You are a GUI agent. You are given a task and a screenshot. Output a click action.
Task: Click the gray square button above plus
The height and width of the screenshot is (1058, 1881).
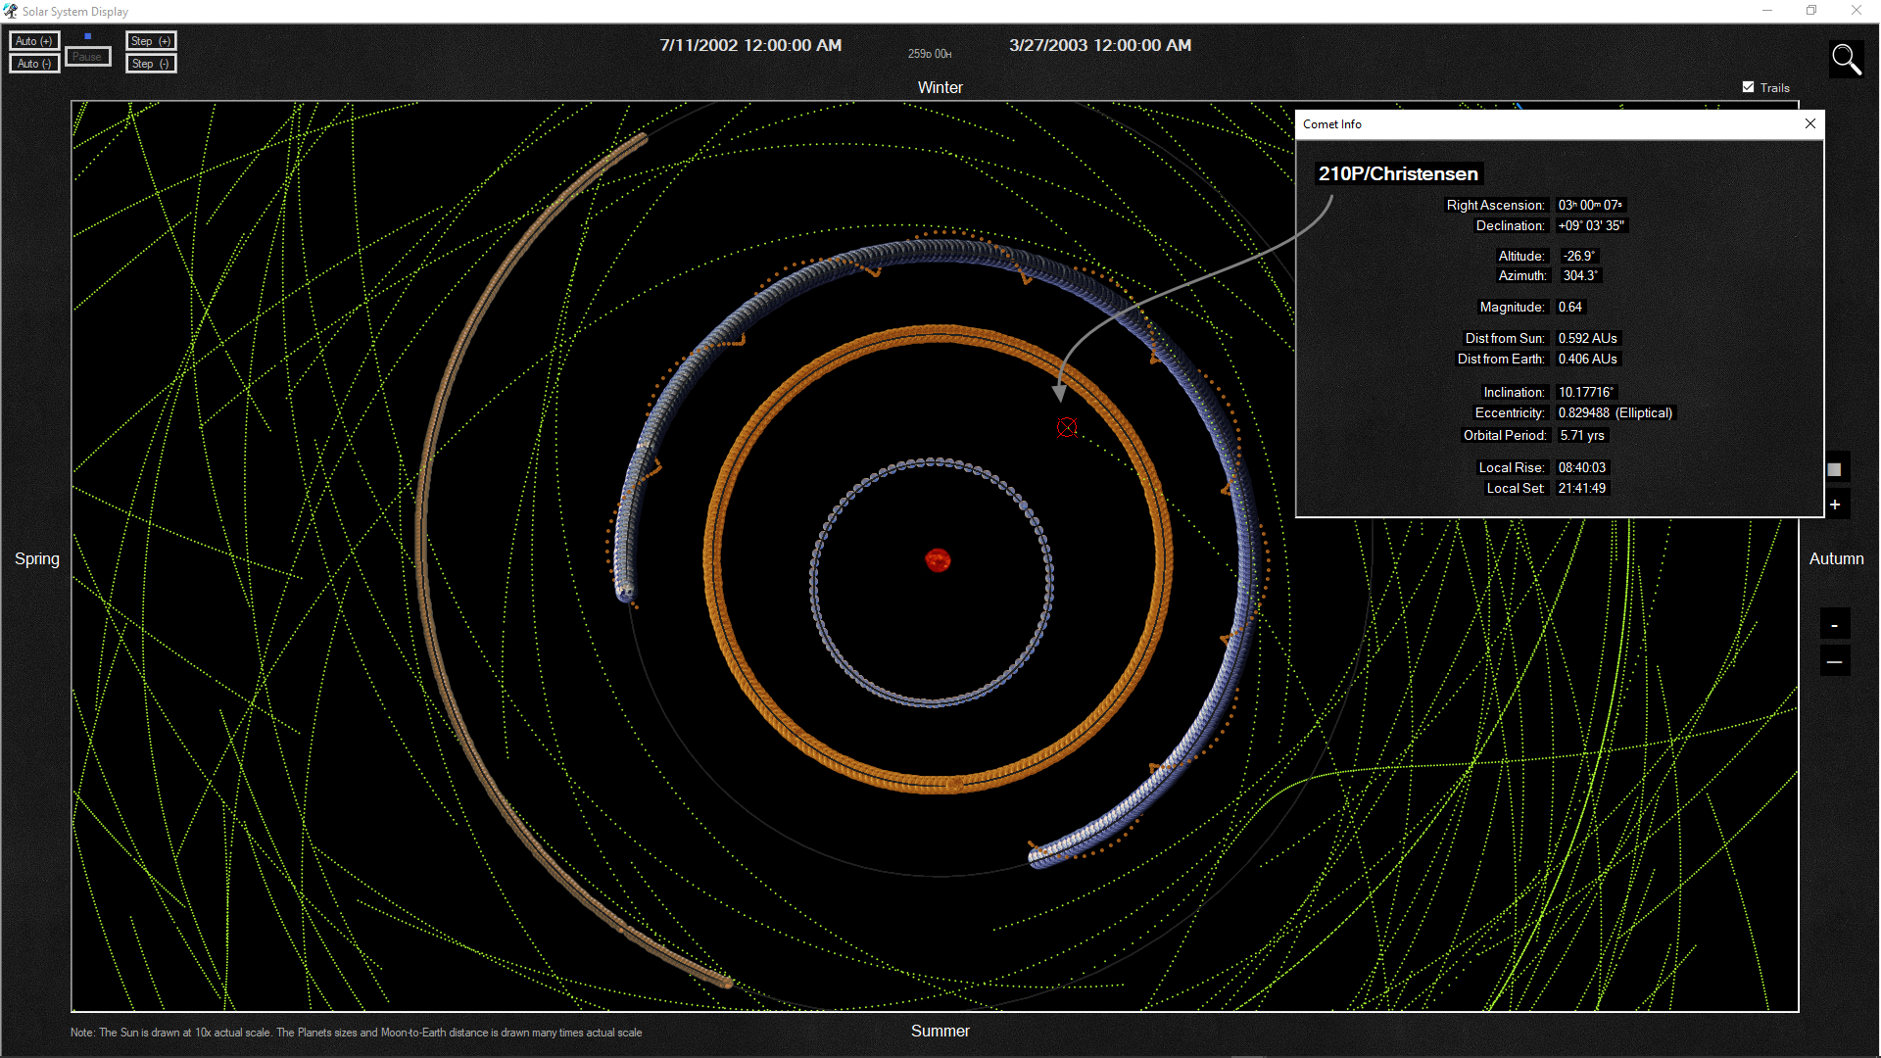click(x=1835, y=469)
